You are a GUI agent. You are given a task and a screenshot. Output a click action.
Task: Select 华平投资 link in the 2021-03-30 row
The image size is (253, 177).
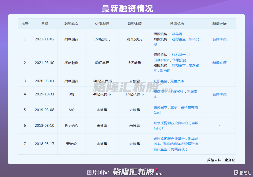click(179, 60)
